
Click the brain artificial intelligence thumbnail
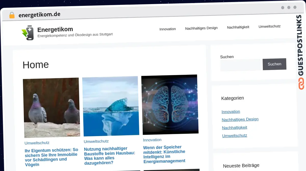tap(170, 104)
